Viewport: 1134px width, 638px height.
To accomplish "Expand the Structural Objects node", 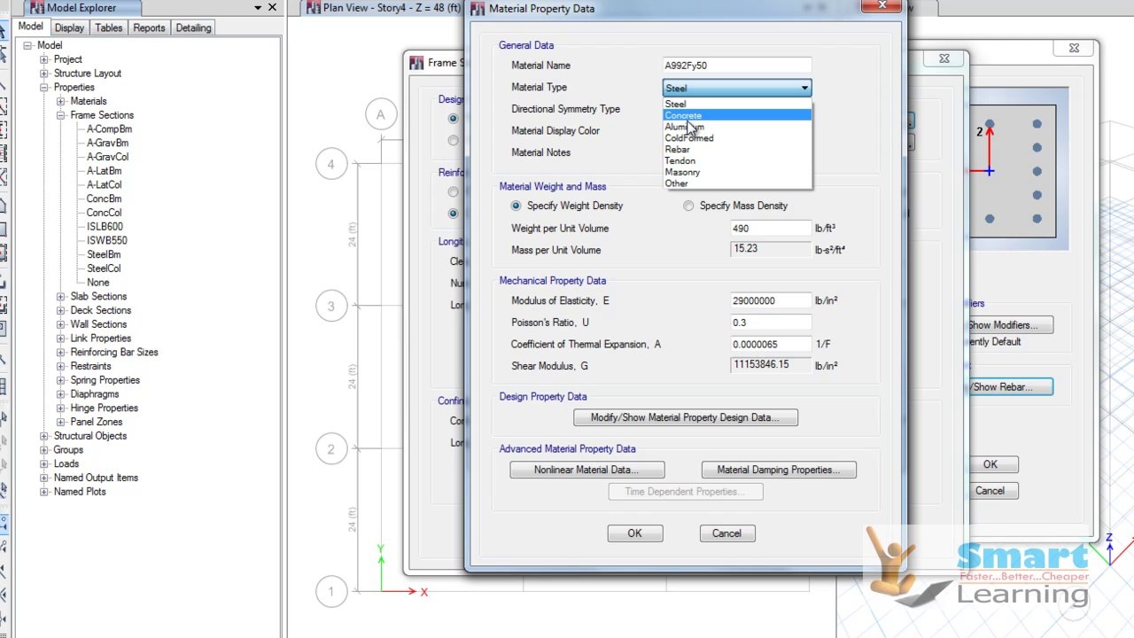I will (44, 436).
